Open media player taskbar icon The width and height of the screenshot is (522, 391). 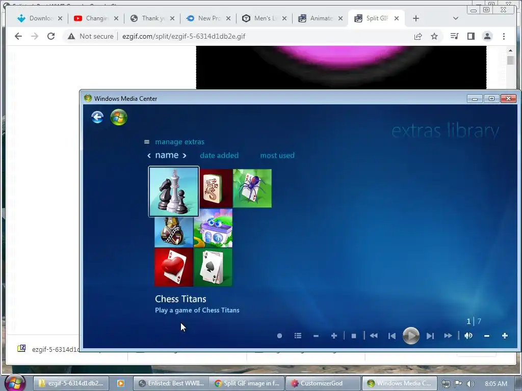point(120,383)
